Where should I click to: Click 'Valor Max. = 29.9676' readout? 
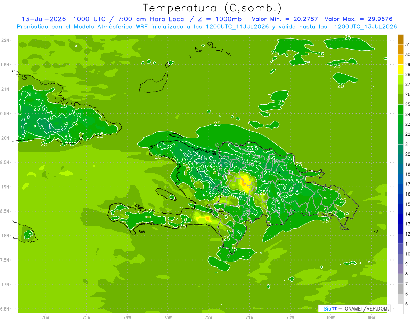coord(358,19)
